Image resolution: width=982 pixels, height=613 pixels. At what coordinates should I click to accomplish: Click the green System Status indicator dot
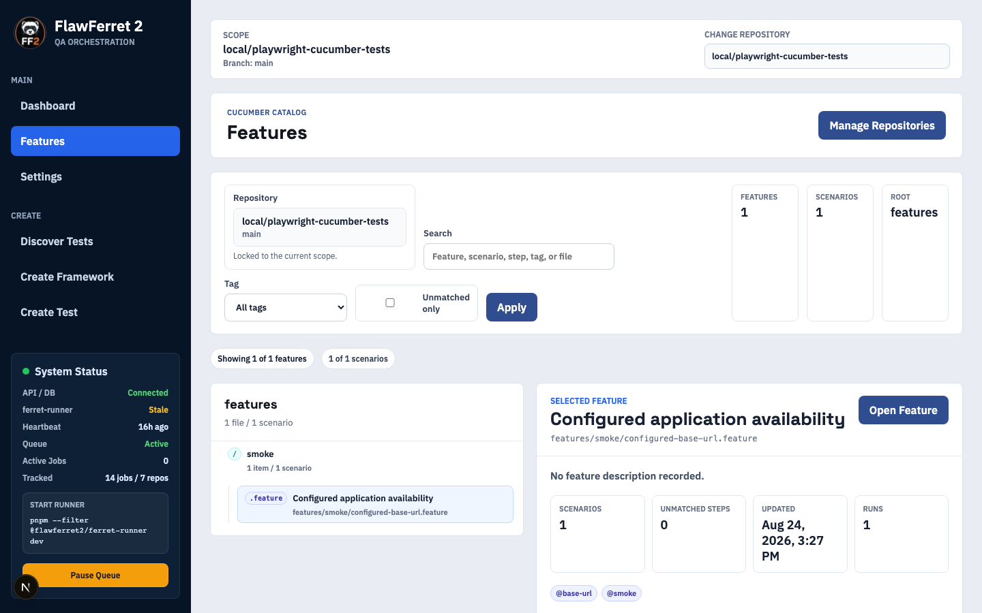tap(26, 371)
